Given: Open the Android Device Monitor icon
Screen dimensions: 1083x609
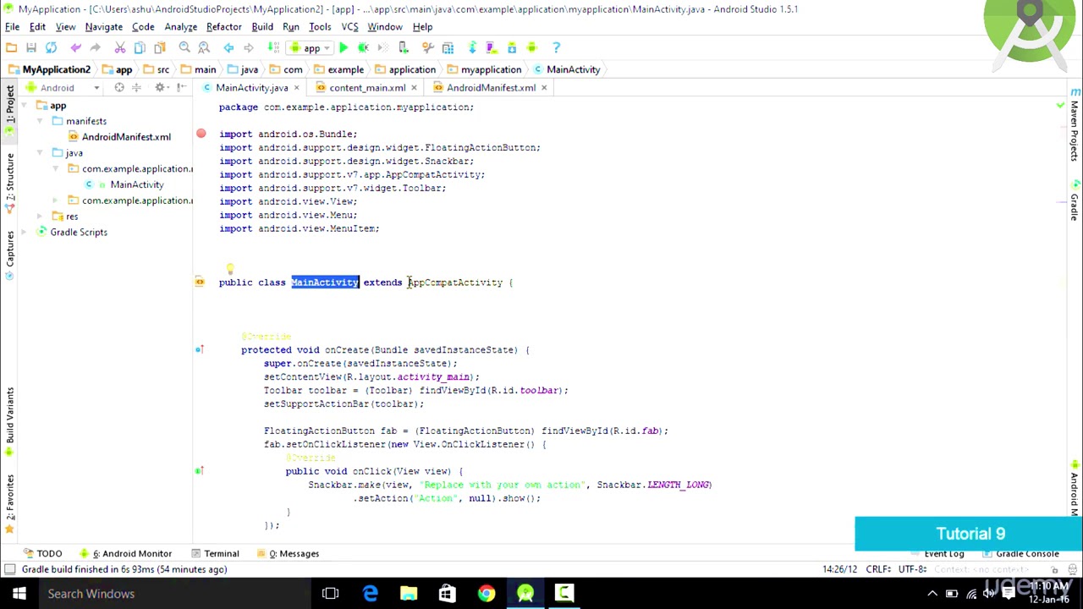Looking at the screenshot, I should coord(532,48).
